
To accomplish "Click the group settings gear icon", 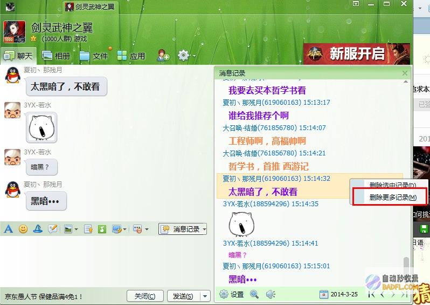I will click(183, 56).
